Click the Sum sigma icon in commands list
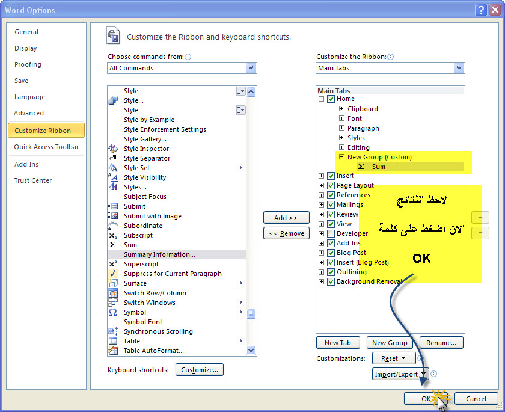The height and width of the screenshot is (412, 505). pyautogui.click(x=113, y=245)
